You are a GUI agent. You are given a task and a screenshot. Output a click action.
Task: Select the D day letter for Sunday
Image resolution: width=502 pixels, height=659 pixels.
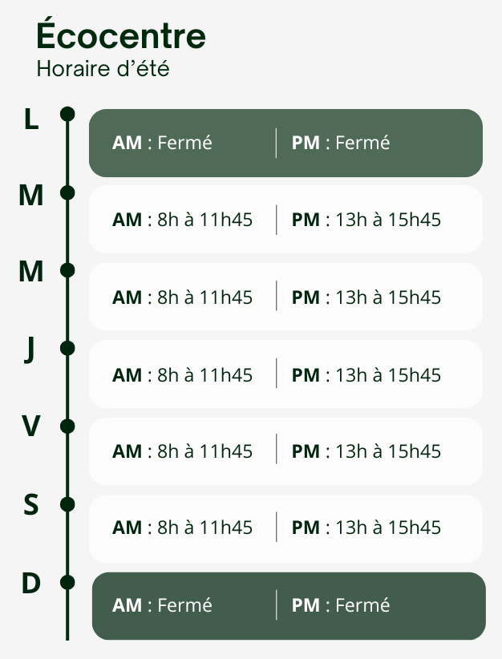(30, 584)
